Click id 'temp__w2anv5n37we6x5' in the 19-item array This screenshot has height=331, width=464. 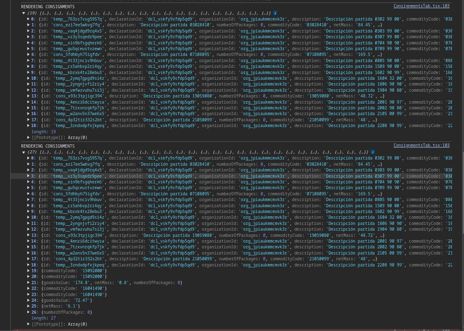[80, 114]
